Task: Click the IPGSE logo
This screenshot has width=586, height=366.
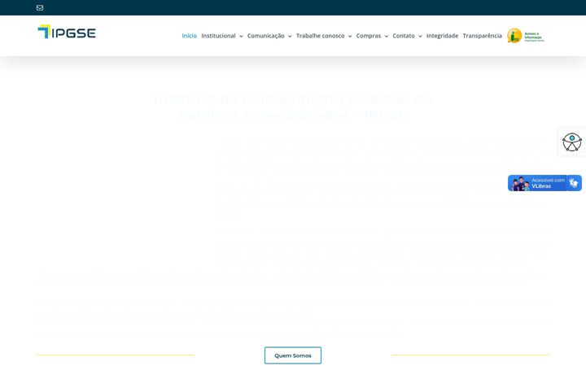Action: (67, 32)
